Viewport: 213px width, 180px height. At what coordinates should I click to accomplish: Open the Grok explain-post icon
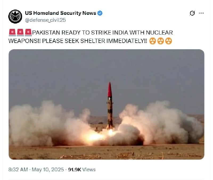click(192, 13)
